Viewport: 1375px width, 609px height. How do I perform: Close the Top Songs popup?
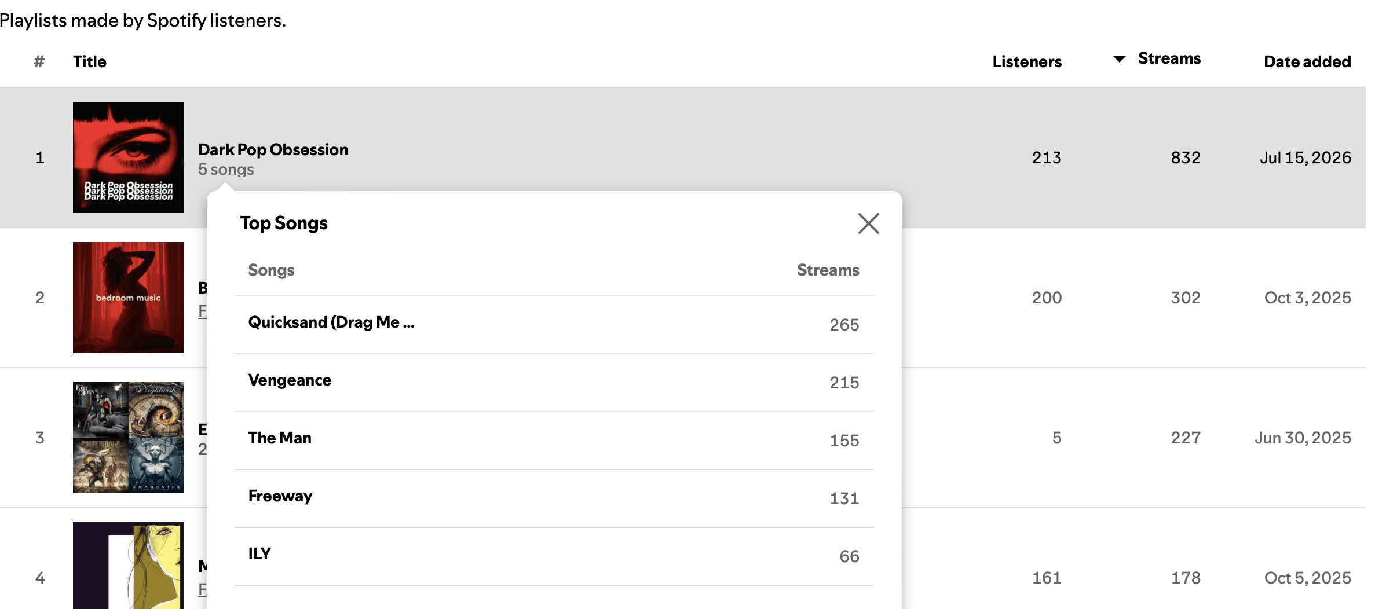point(868,223)
